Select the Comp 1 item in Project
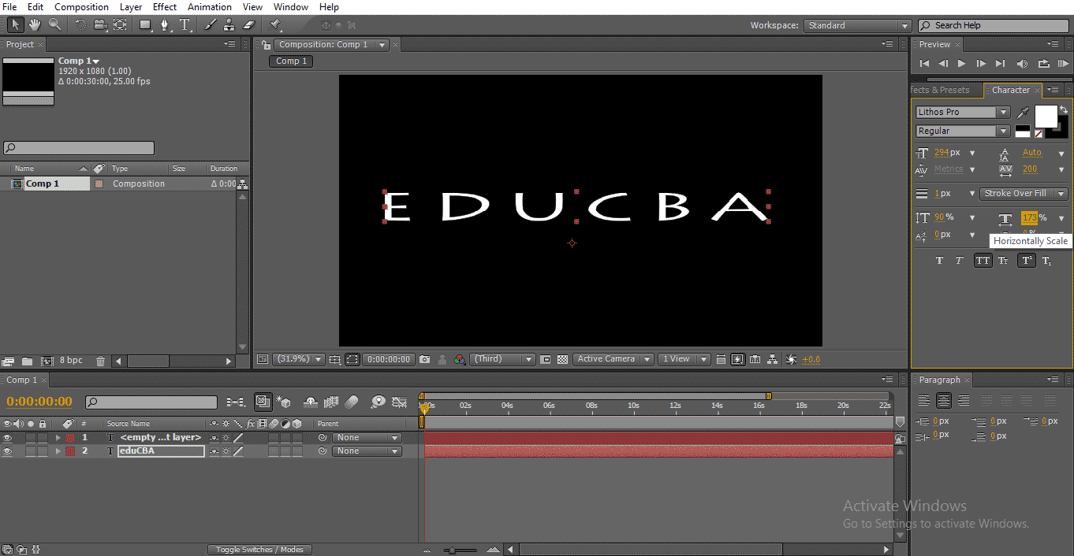The height and width of the screenshot is (556, 1074). click(43, 183)
